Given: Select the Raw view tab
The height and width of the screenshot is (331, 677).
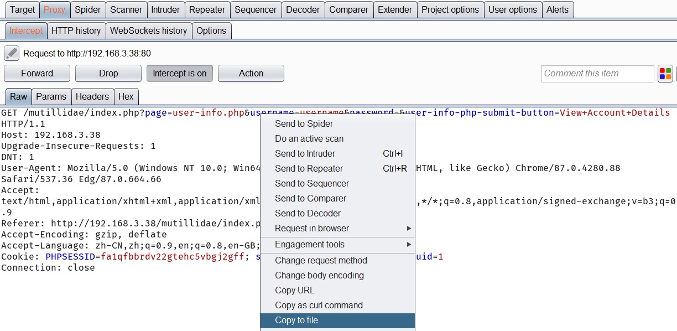Looking at the screenshot, I should (18, 96).
